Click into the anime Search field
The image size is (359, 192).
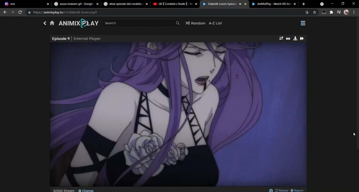point(139,23)
